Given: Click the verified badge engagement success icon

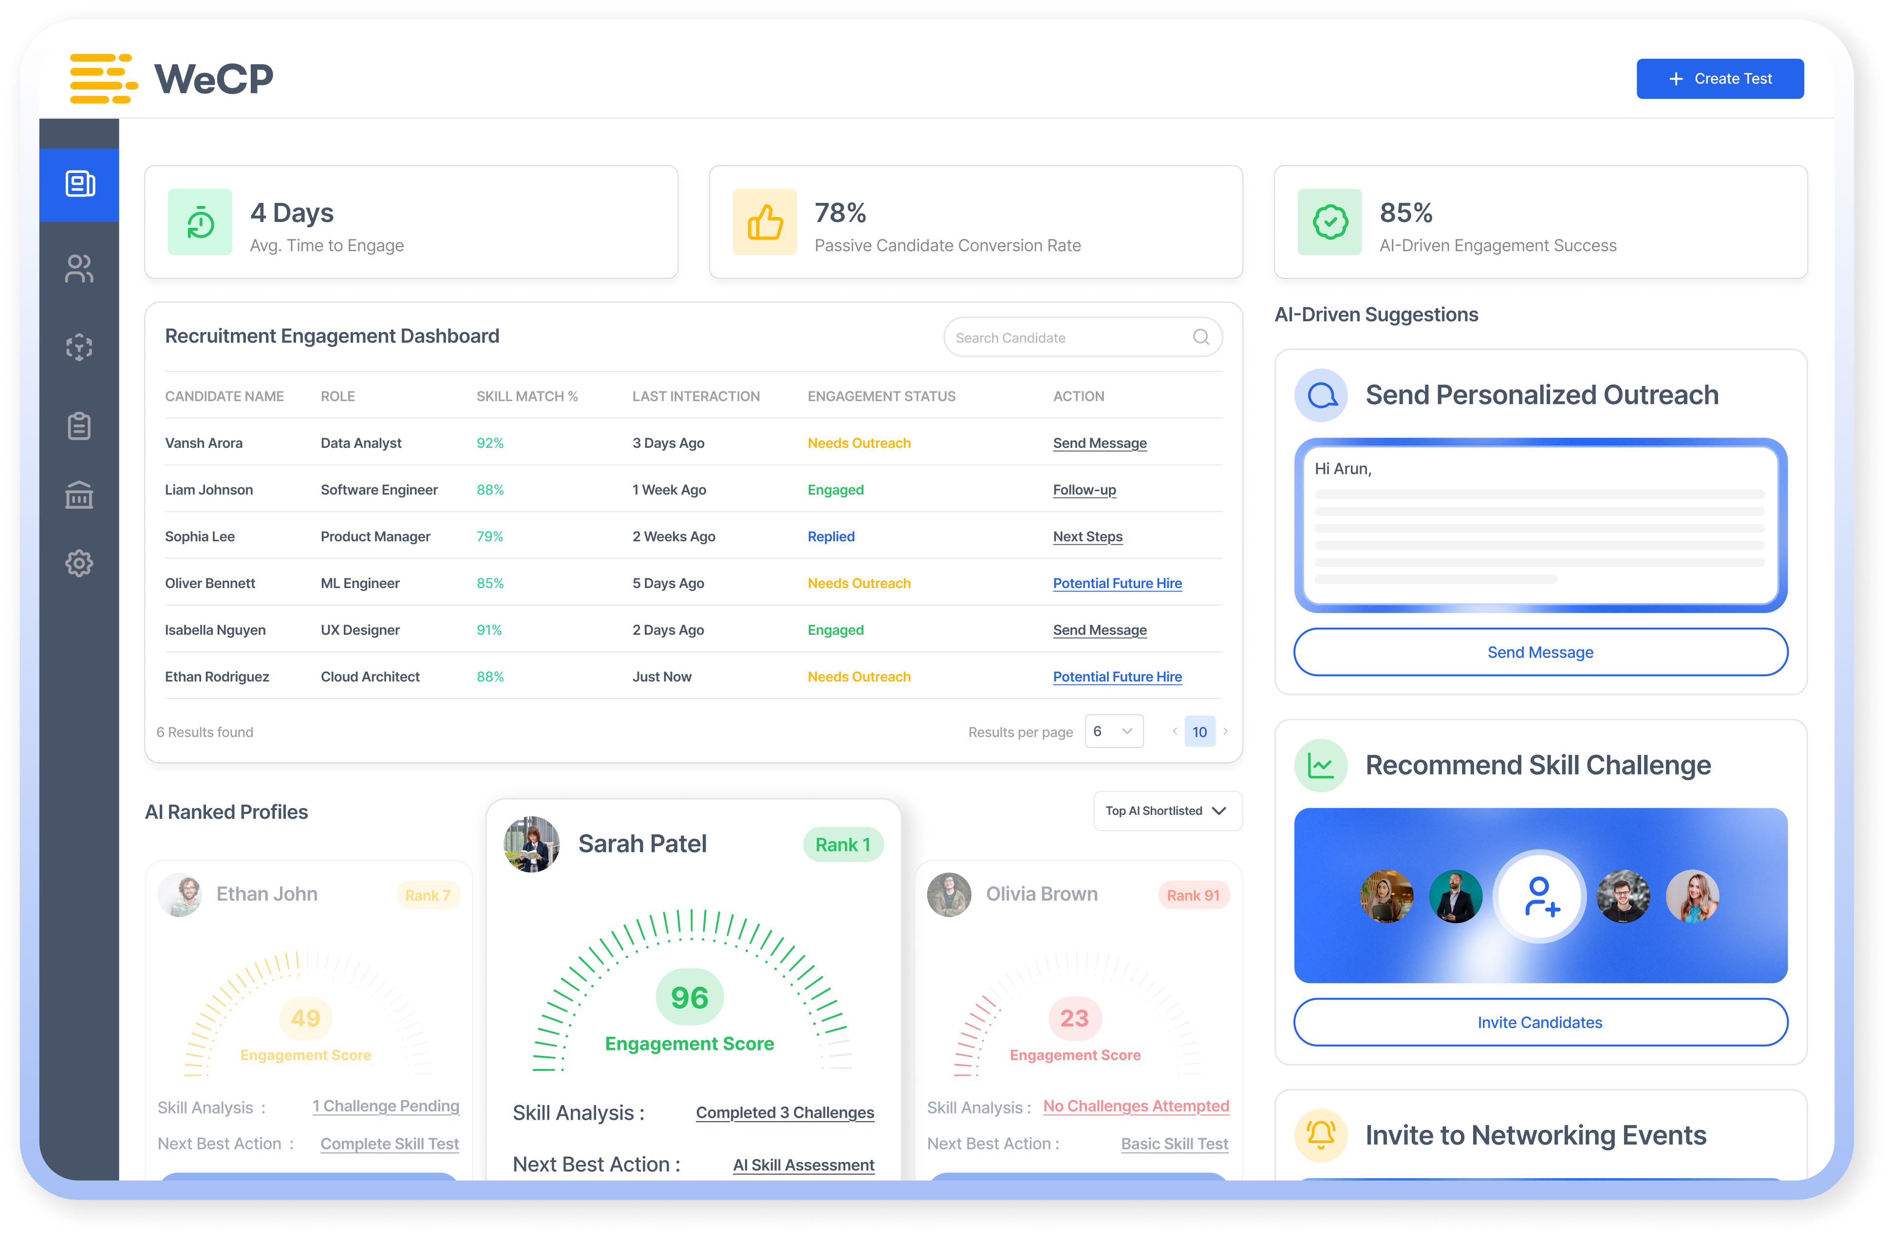Looking at the screenshot, I should click(1330, 222).
